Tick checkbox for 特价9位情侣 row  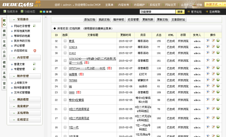tap(65, 100)
